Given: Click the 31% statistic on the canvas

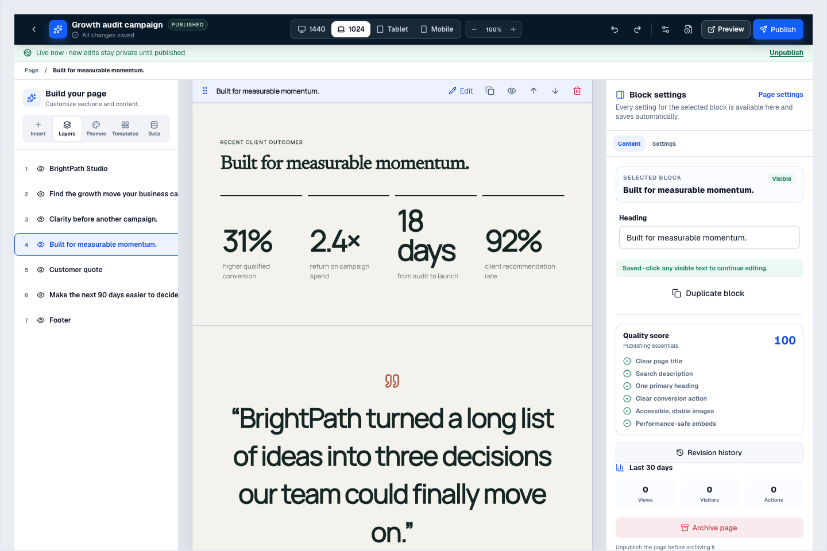Looking at the screenshot, I should click(x=248, y=241).
